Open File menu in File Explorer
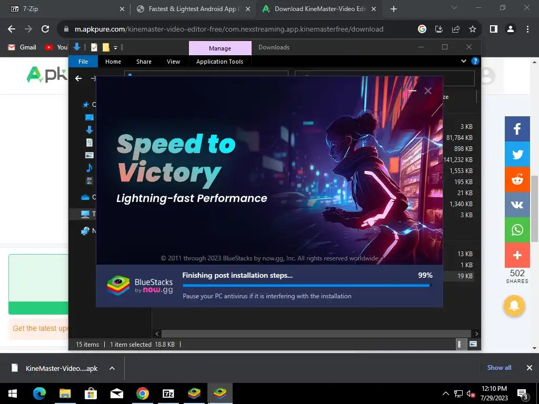 pos(83,62)
